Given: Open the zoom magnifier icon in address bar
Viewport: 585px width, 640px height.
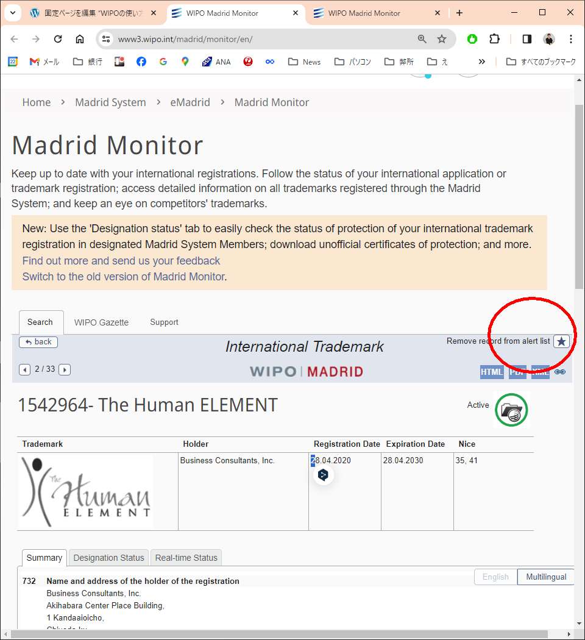Looking at the screenshot, I should [x=422, y=39].
